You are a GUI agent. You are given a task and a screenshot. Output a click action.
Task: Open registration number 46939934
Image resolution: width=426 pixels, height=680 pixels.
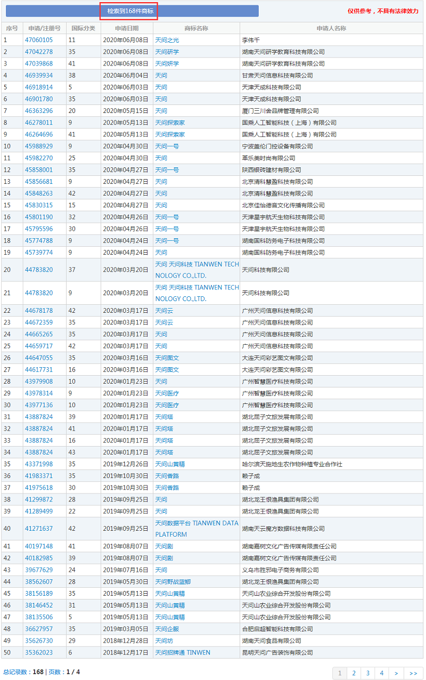coord(39,76)
